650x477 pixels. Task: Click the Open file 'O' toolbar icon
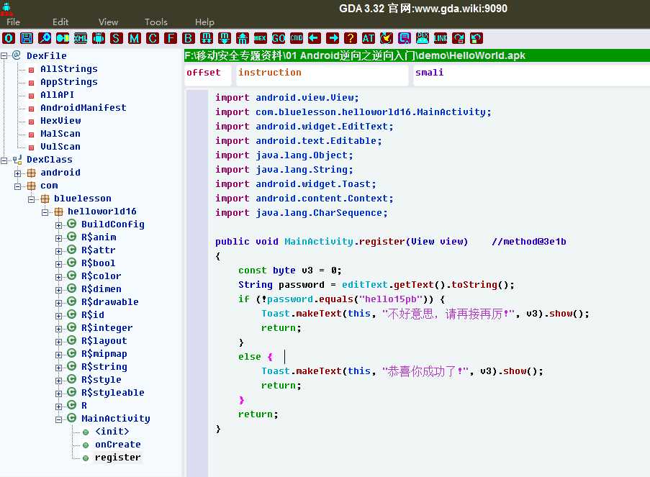pos(9,39)
